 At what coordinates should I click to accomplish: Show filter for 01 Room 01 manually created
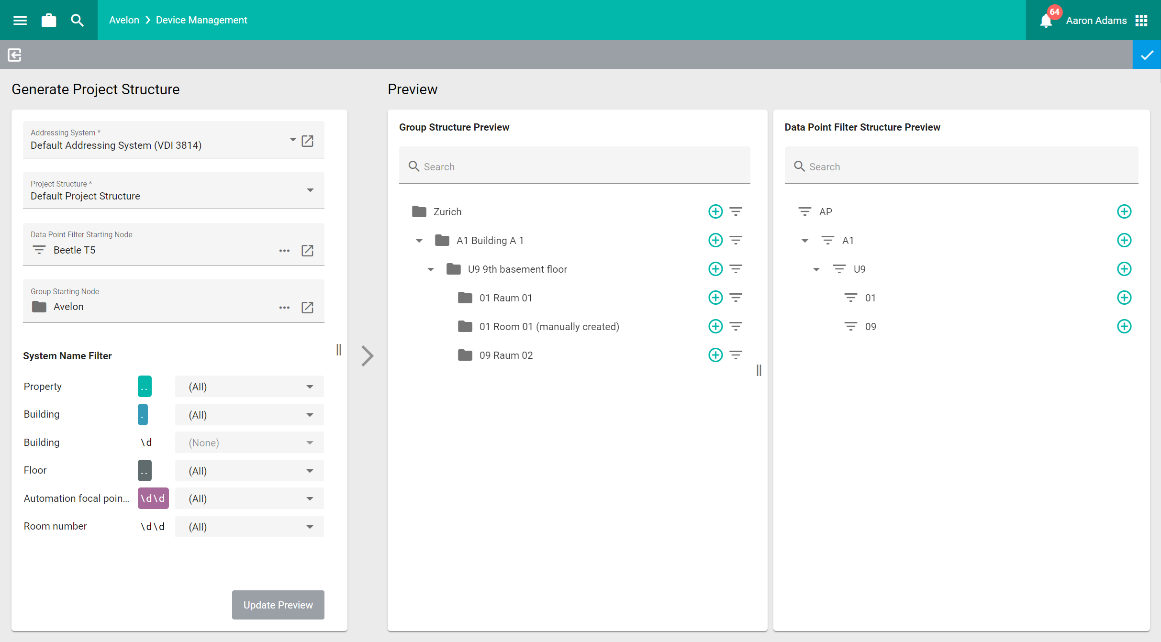[736, 326]
